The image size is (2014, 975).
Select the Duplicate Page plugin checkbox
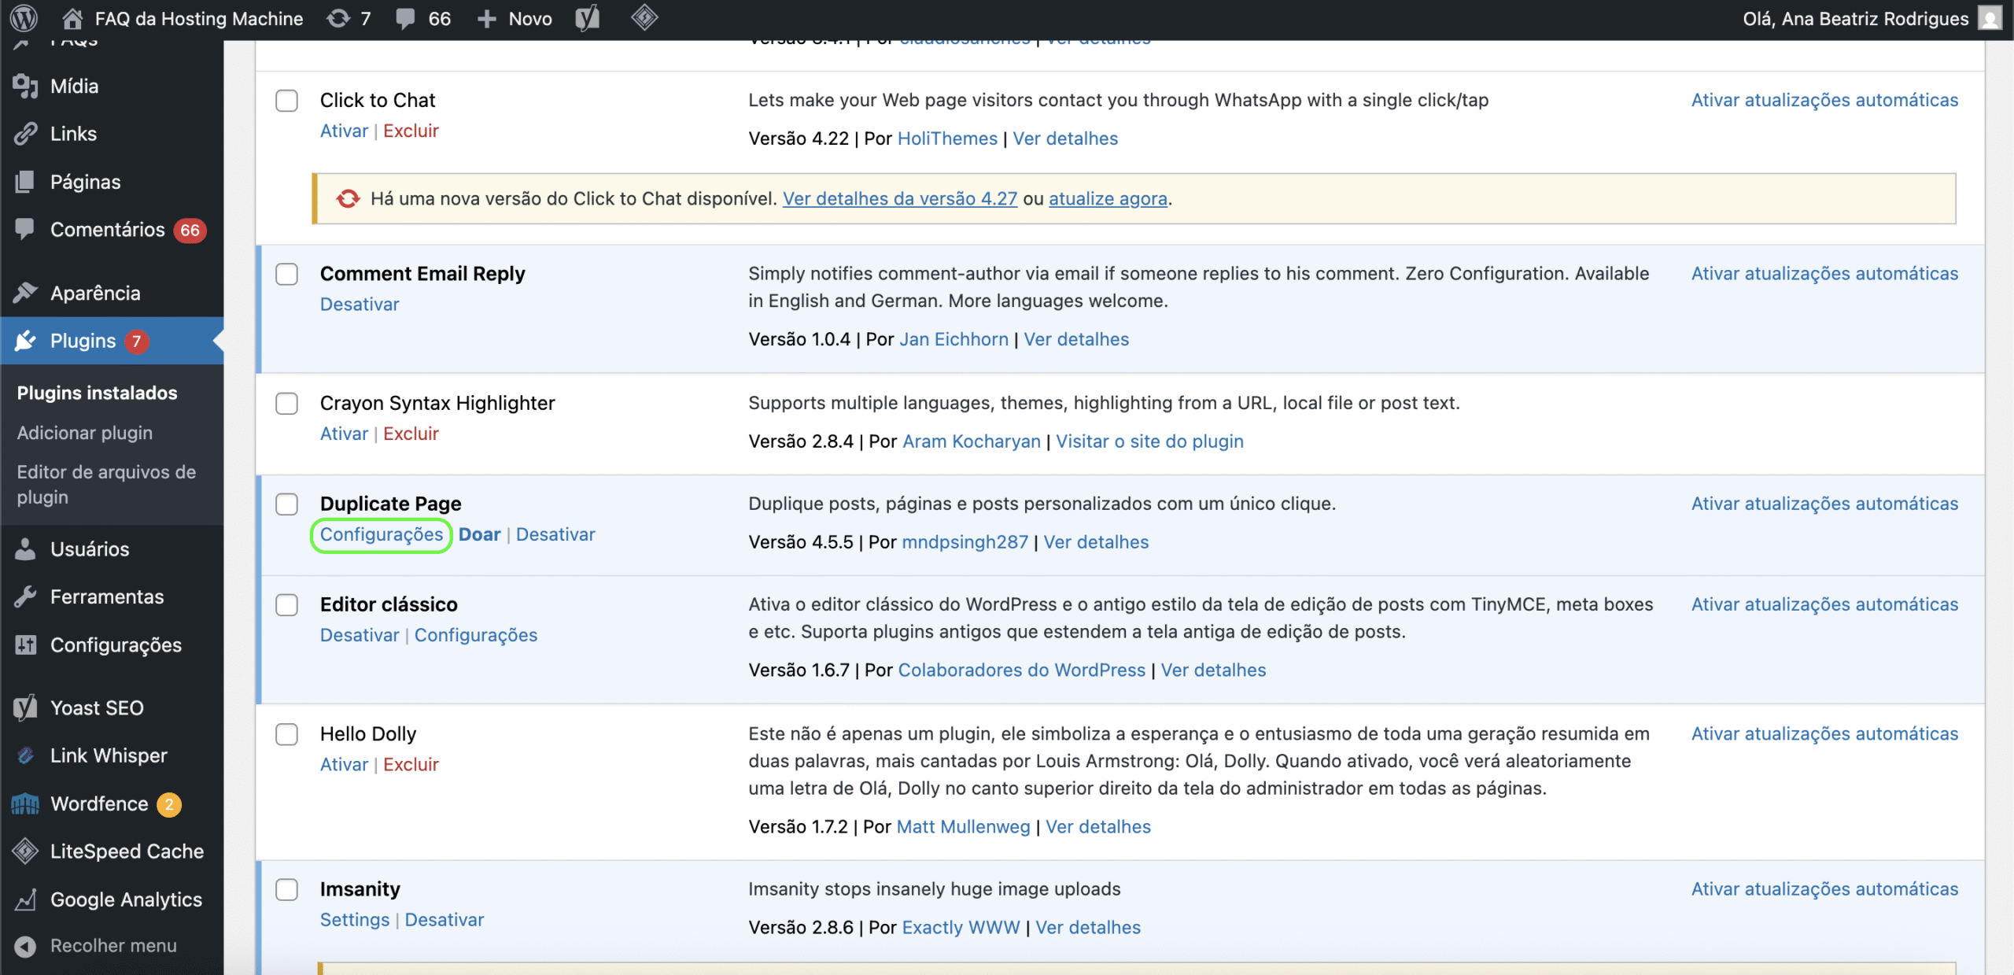point(287,504)
